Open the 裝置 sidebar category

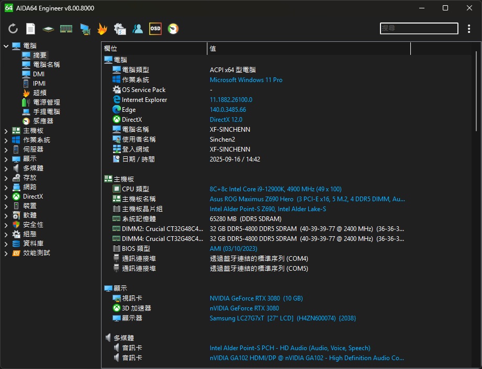[x=30, y=206]
